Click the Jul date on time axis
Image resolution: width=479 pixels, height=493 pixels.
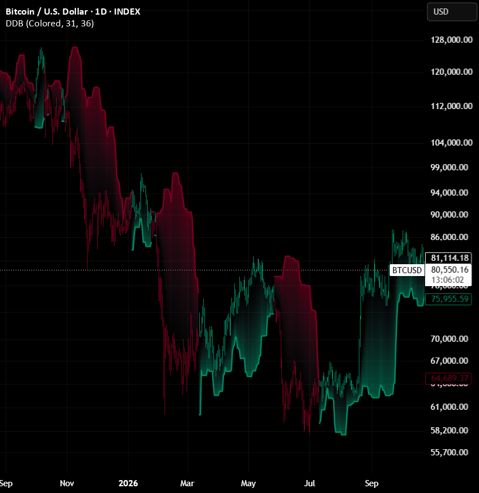click(x=309, y=483)
